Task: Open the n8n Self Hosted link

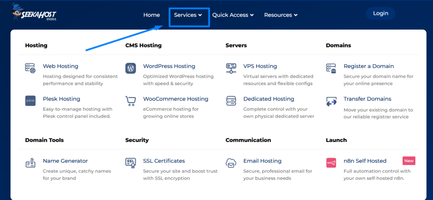Action: [x=365, y=161]
